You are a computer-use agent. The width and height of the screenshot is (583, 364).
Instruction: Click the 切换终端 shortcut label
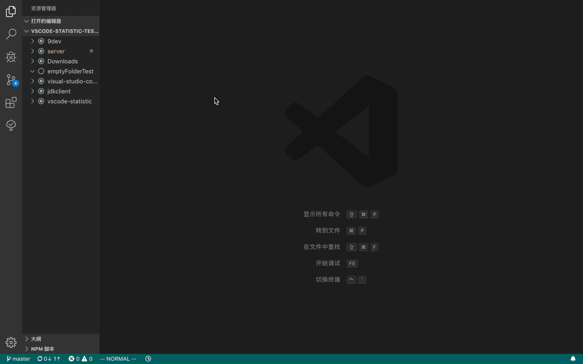point(328,280)
